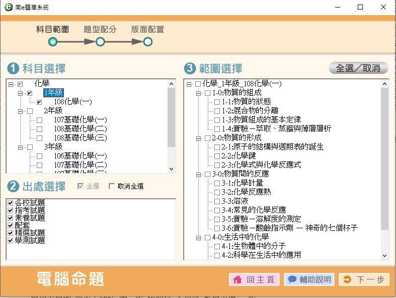Check the 106基礎化學(一) checkbox
The width and height of the screenshot is (396, 298).
coord(39,156)
